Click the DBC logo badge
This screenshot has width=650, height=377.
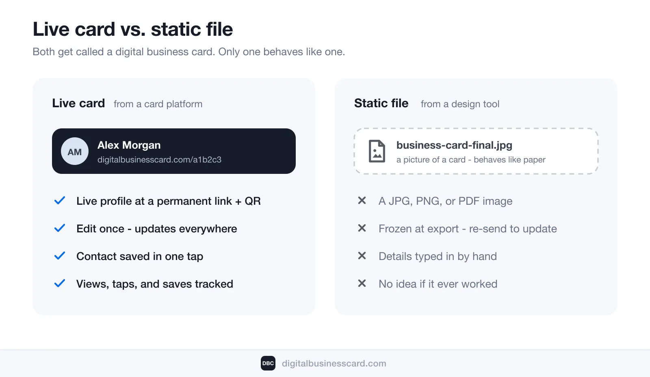pyautogui.click(x=268, y=363)
